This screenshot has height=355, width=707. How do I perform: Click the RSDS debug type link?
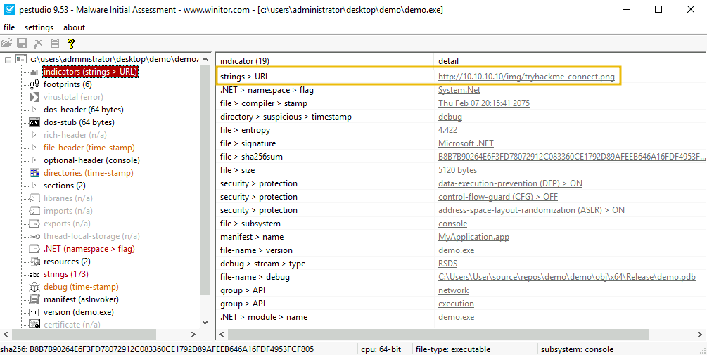(x=447, y=264)
